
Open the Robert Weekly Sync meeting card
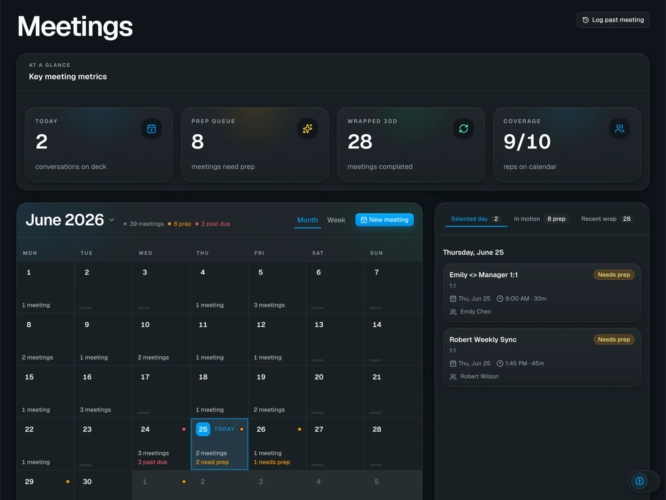(542, 357)
